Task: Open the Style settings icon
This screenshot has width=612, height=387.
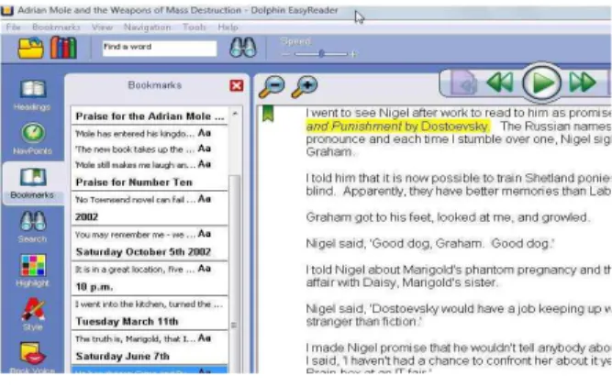Action: click(x=32, y=315)
